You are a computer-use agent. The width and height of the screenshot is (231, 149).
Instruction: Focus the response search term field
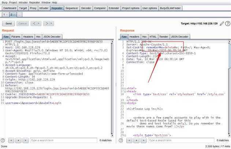[x=181, y=140]
